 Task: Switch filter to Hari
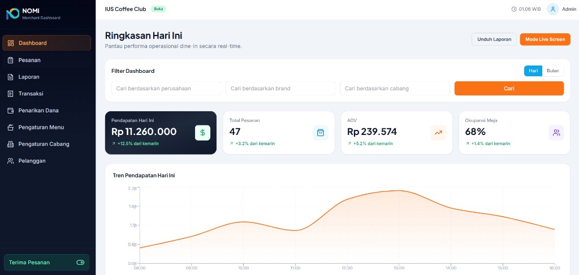click(x=533, y=71)
